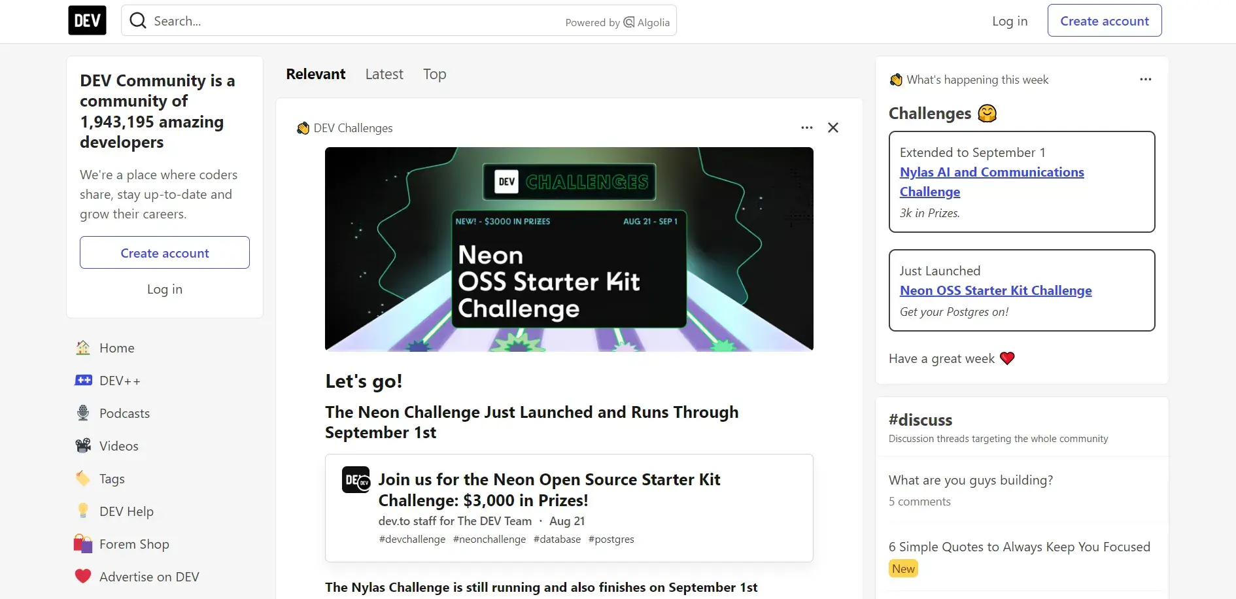Click the Neon OSS Starter Kit banner image

(x=569, y=249)
